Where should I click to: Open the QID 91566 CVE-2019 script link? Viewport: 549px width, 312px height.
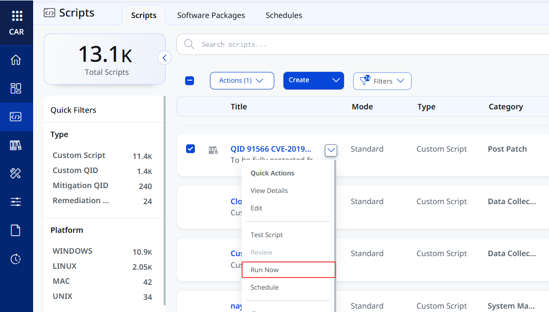(271, 149)
